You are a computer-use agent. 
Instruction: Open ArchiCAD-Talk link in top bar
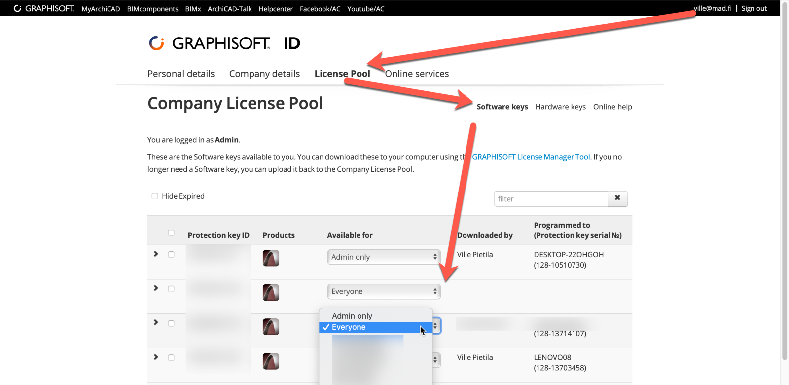[230, 9]
